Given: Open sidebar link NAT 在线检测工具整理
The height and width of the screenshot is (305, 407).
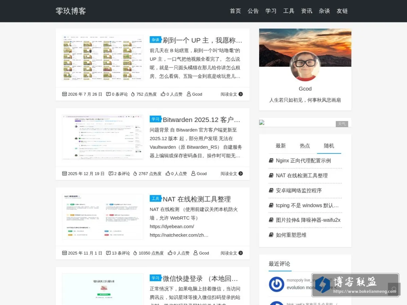Looking at the screenshot, I should coord(302,176).
